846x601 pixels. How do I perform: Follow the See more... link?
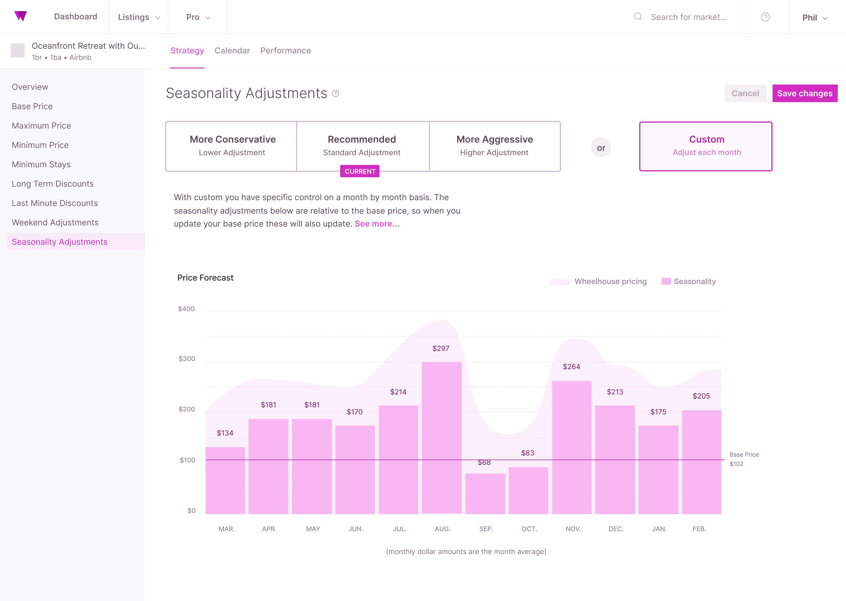pos(377,224)
